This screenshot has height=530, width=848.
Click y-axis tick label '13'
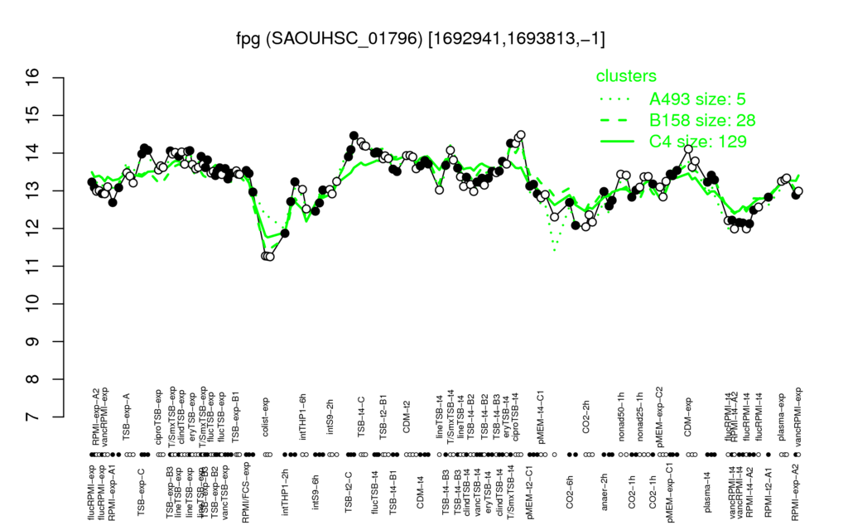[33, 190]
